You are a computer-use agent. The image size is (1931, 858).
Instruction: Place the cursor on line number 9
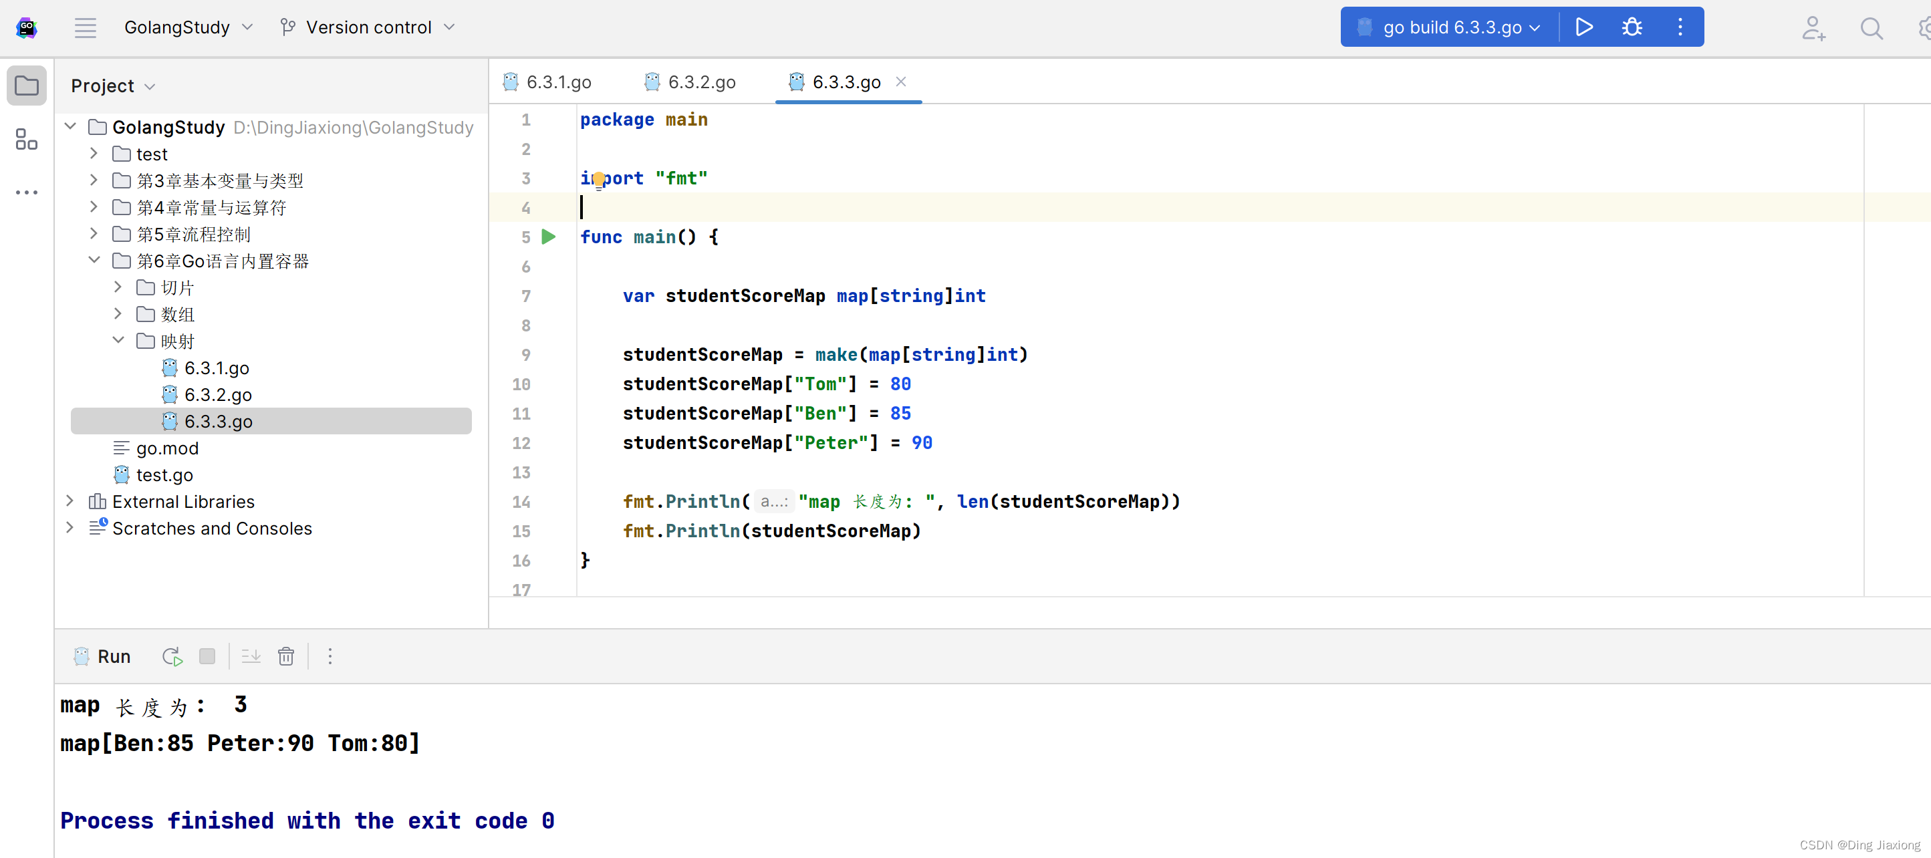(525, 354)
